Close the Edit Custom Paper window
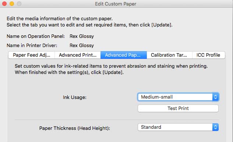This screenshot has width=233, height=142. coord(4,4)
